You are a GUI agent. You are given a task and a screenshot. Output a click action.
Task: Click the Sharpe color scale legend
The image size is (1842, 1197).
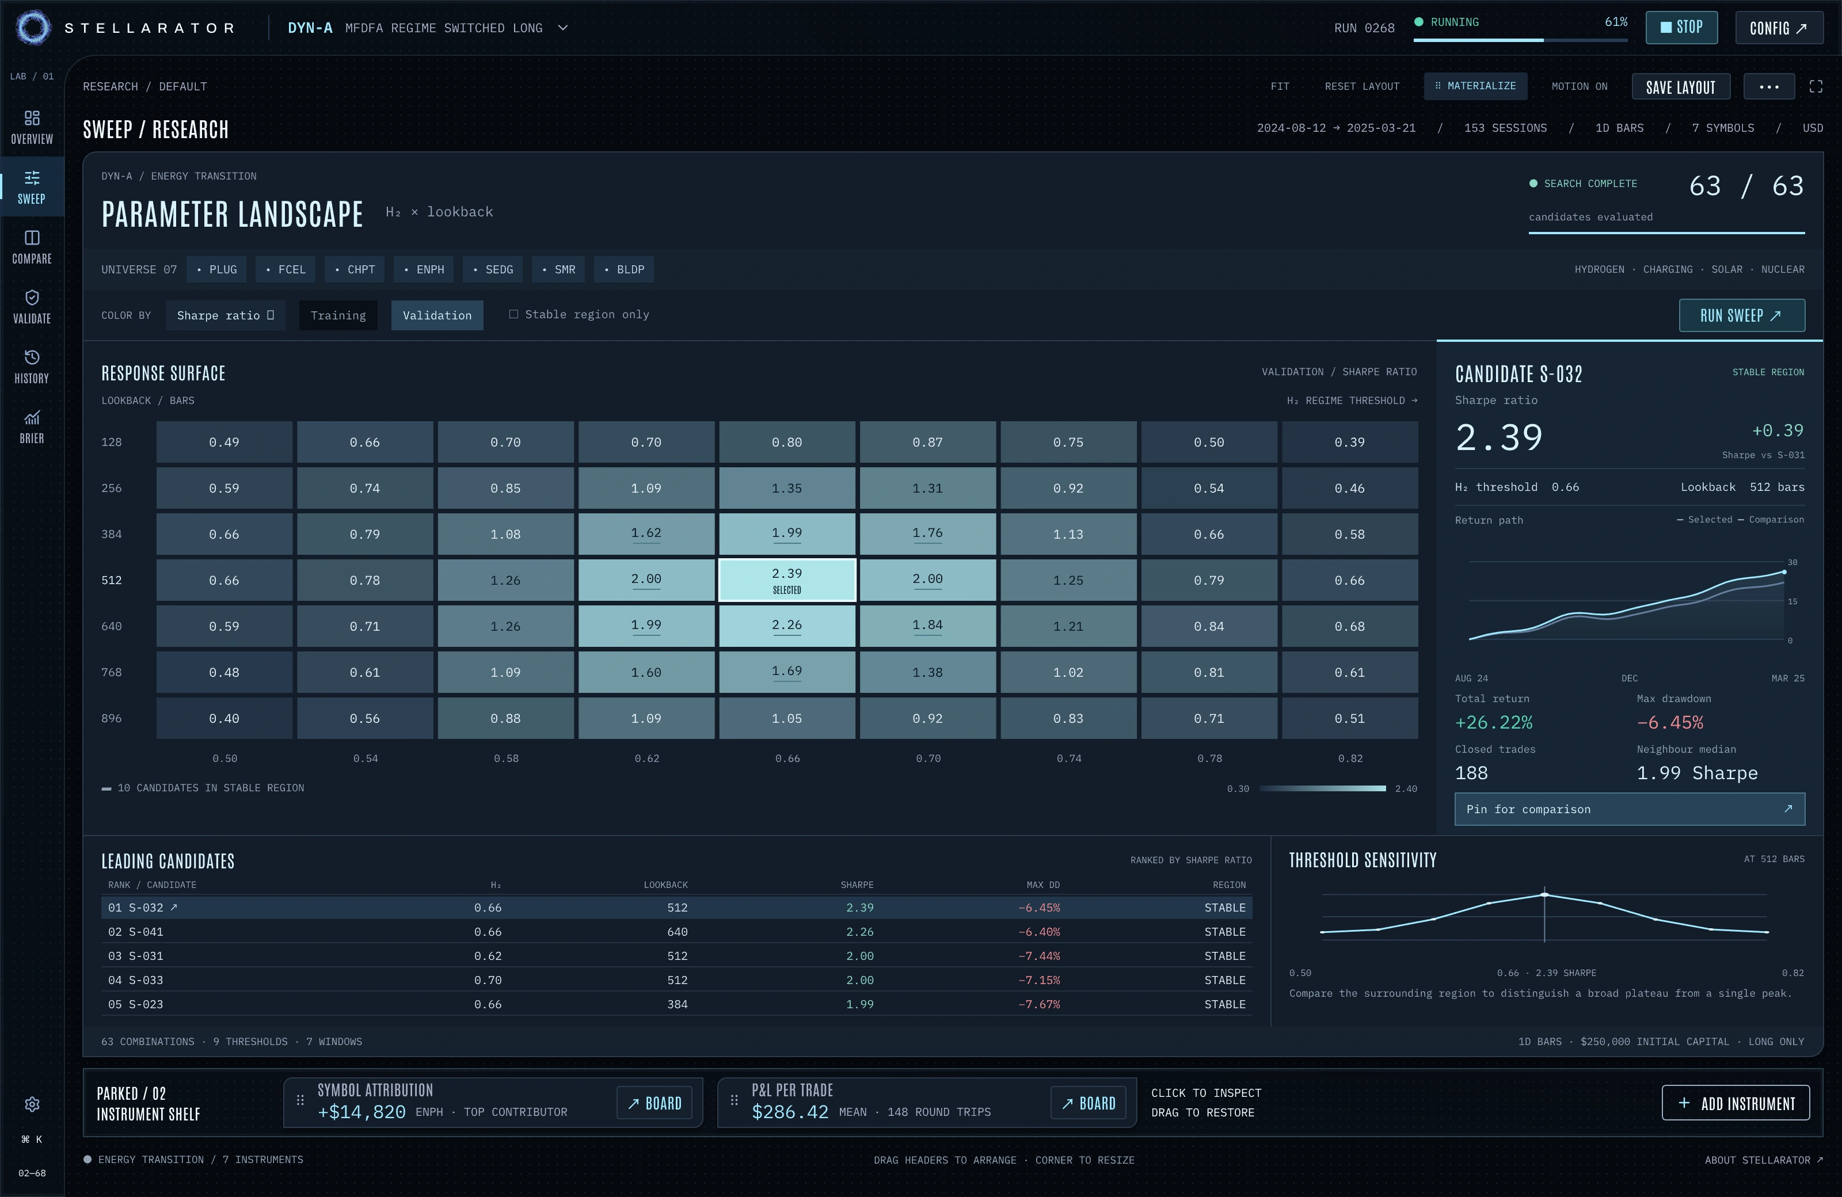(1322, 788)
